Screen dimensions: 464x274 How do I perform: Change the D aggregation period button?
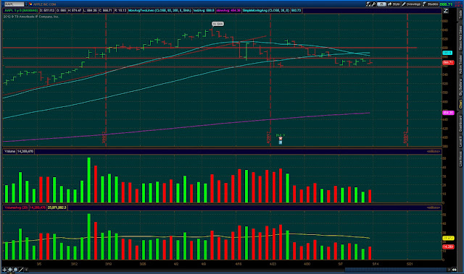[381, 4]
